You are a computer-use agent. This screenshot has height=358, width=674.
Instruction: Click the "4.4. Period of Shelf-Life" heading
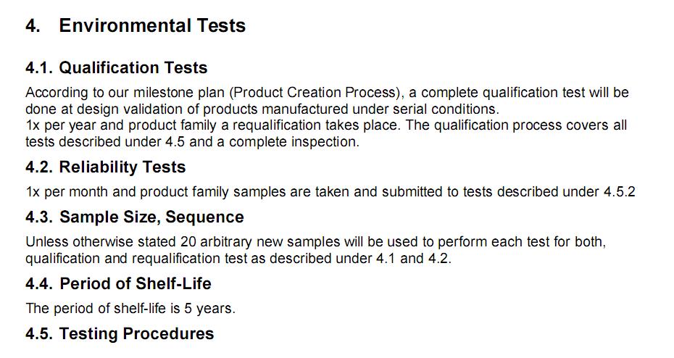(x=118, y=283)
